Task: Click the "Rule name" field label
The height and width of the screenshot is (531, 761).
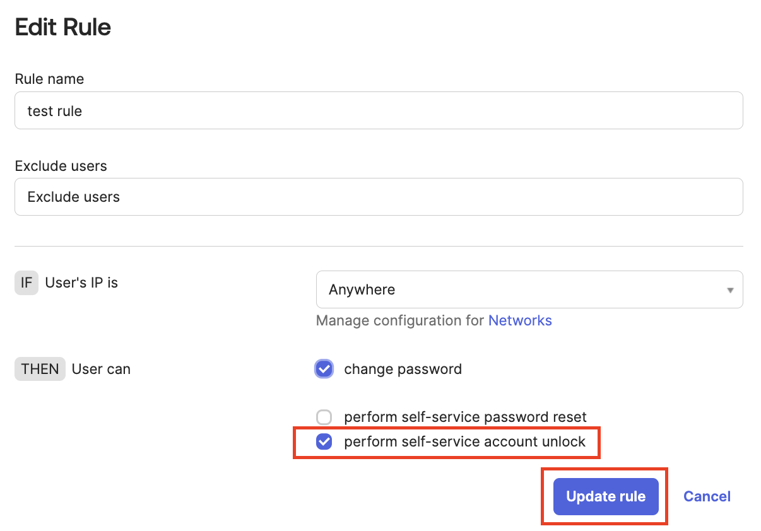Action: click(x=49, y=79)
